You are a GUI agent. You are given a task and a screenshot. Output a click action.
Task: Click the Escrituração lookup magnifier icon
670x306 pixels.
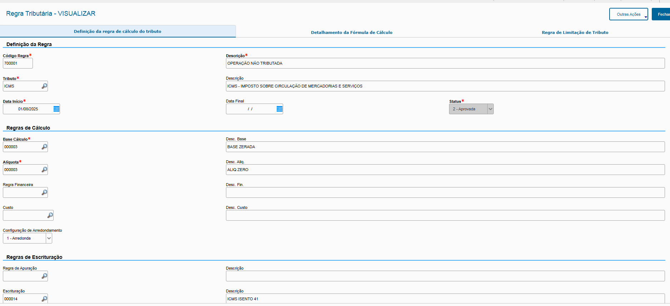pyautogui.click(x=44, y=299)
